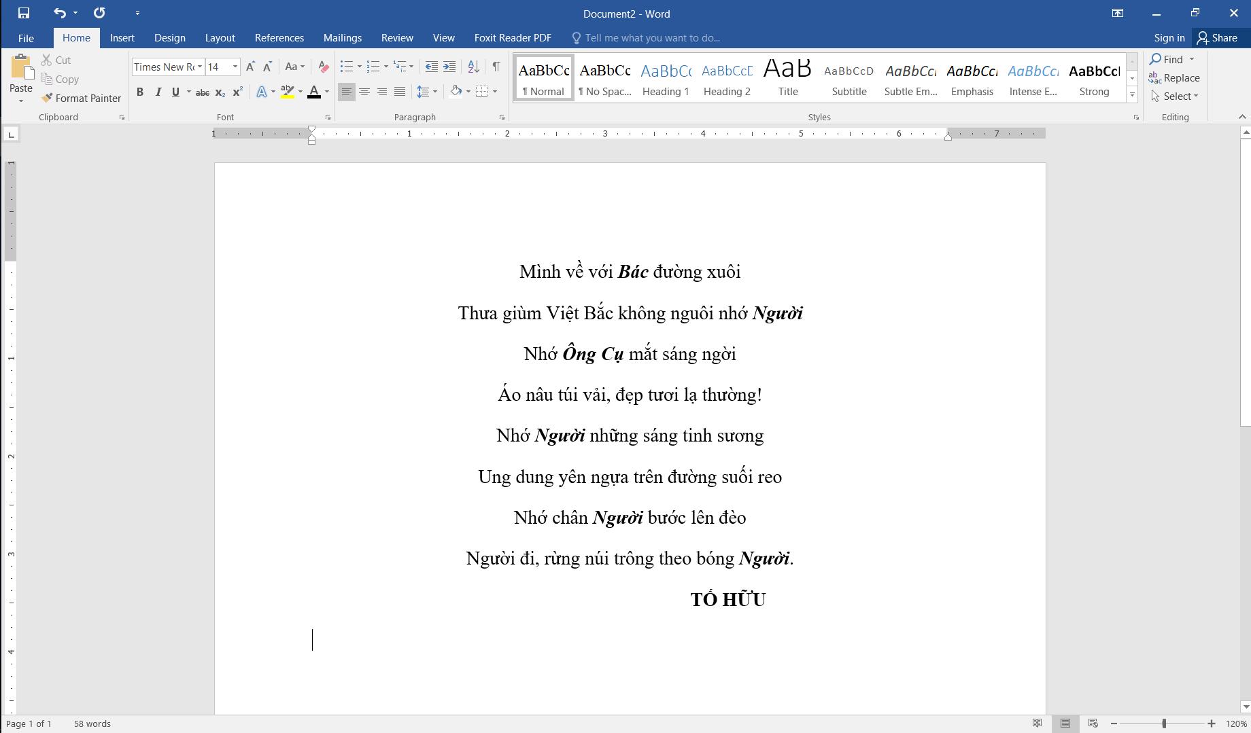Apply the No Spacing style
Image resolution: width=1251 pixels, height=733 pixels.
tap(604, 77)
